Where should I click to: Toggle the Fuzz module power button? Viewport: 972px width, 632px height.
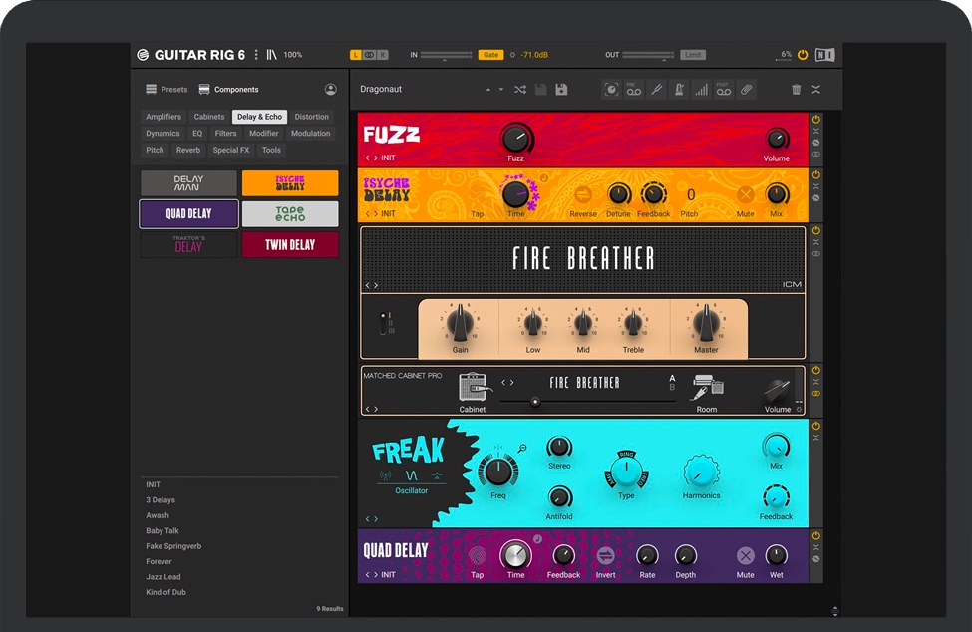(815, 119)
